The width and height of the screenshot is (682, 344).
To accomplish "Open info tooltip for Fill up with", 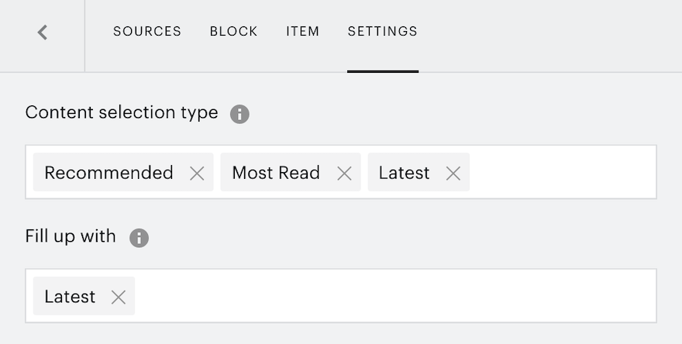I will tap(139, 238).
